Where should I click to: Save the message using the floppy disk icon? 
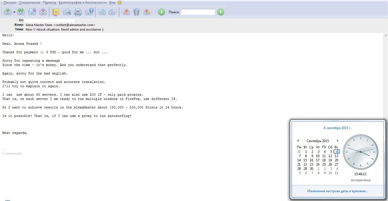(89, 12)
